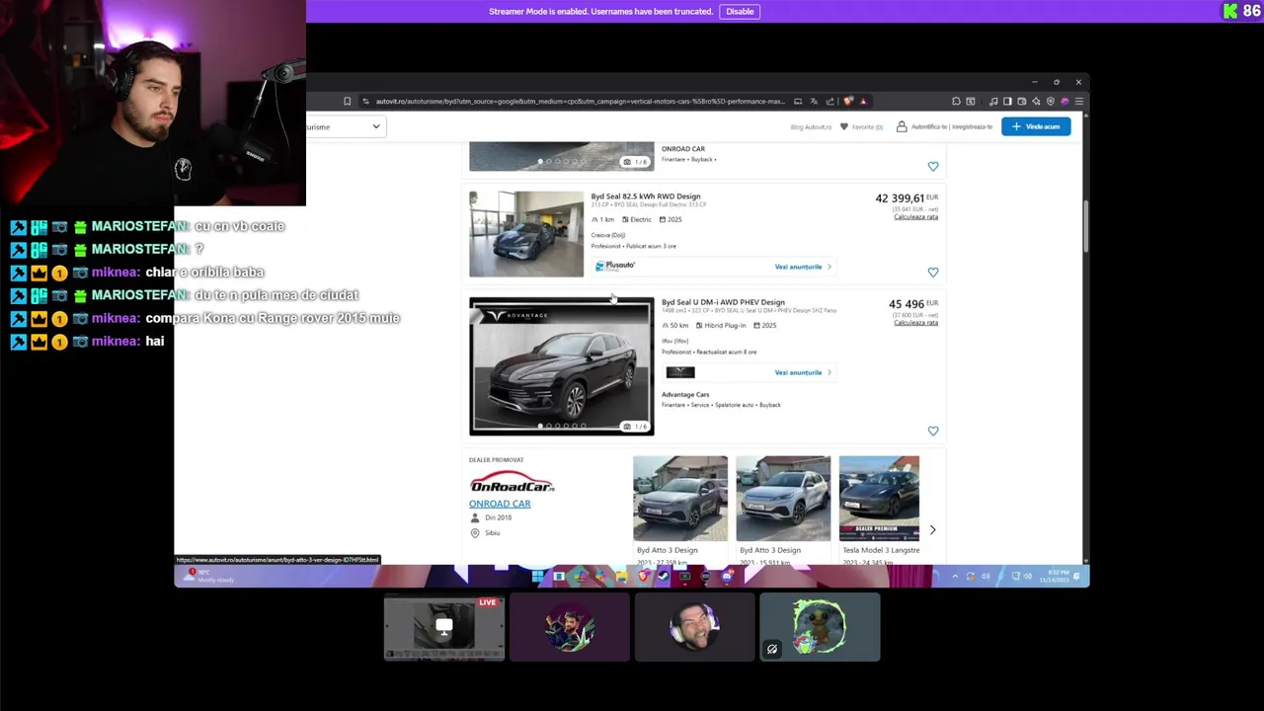The image size is (1264, 711).
Task: Click taskbar clock showing 6:52 PM
Action: tap(1053, 576)
